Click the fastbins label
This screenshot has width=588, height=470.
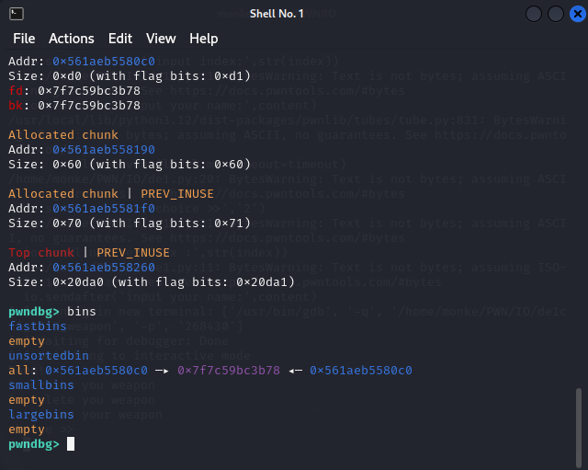click(38, 327)
